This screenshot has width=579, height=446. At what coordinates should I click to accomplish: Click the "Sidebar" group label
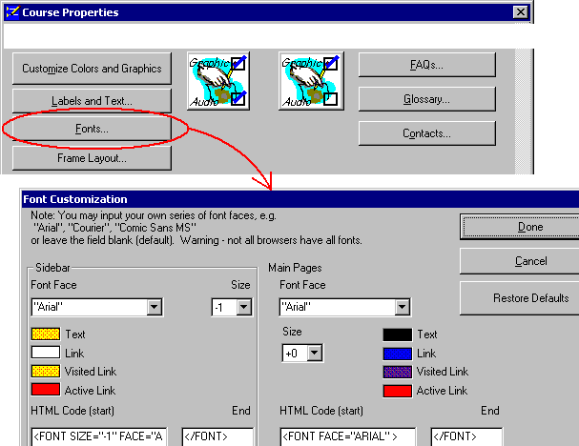coord(52,268)
